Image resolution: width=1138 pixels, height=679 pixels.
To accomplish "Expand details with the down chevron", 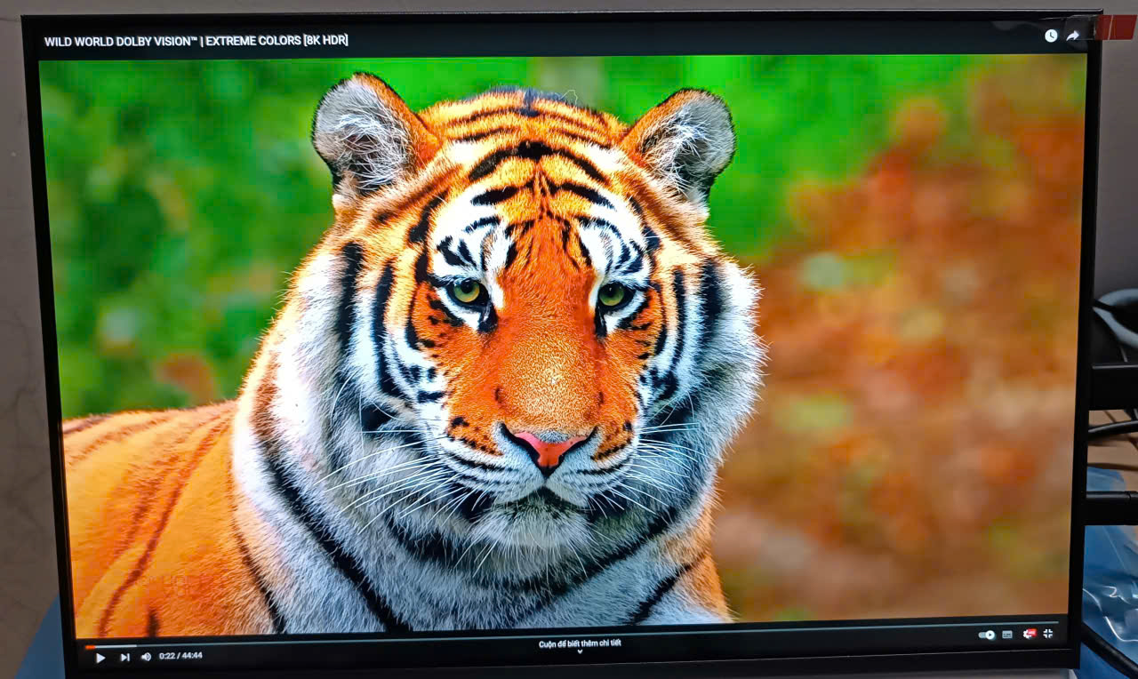I will 580,652.
